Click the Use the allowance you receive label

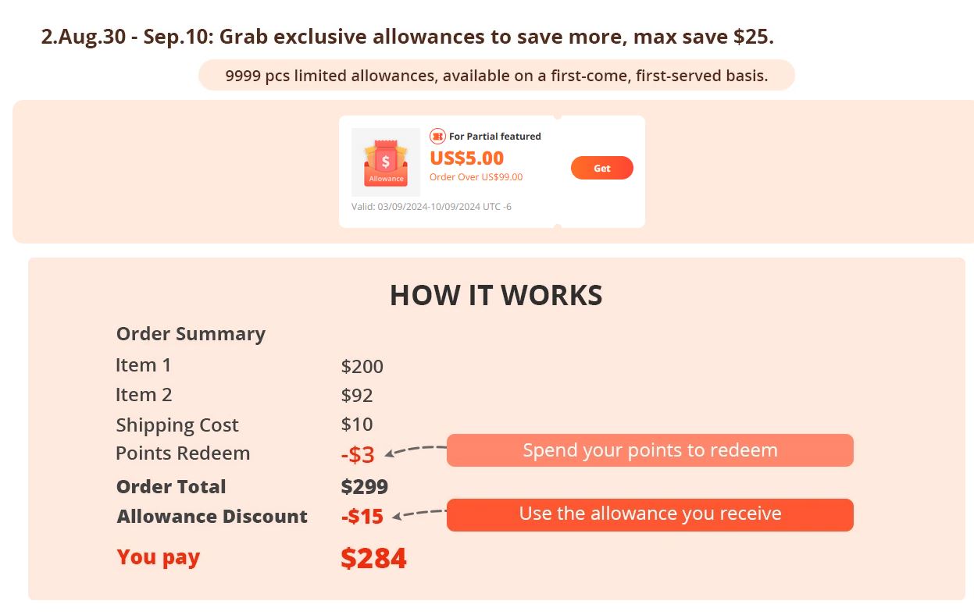pos(650,514)
